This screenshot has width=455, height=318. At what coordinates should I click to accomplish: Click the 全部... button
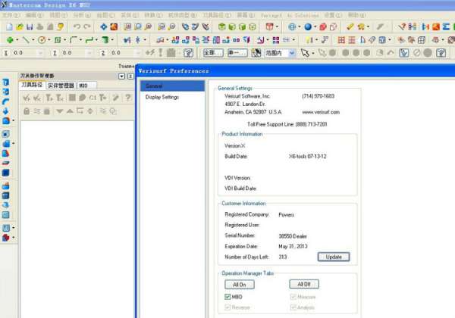213,53
